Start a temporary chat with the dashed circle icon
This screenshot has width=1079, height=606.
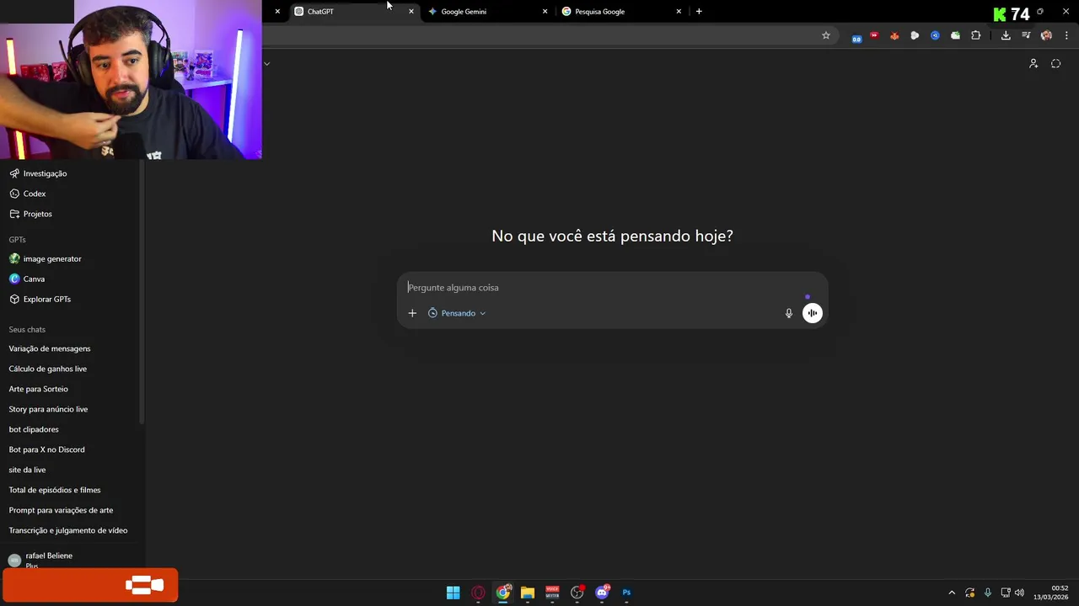1055,64
